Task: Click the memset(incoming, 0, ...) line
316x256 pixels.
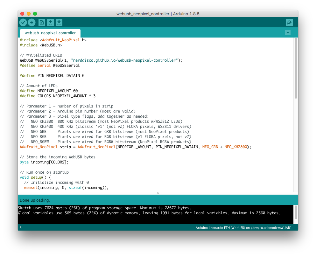Action: (x=66, y=188)
